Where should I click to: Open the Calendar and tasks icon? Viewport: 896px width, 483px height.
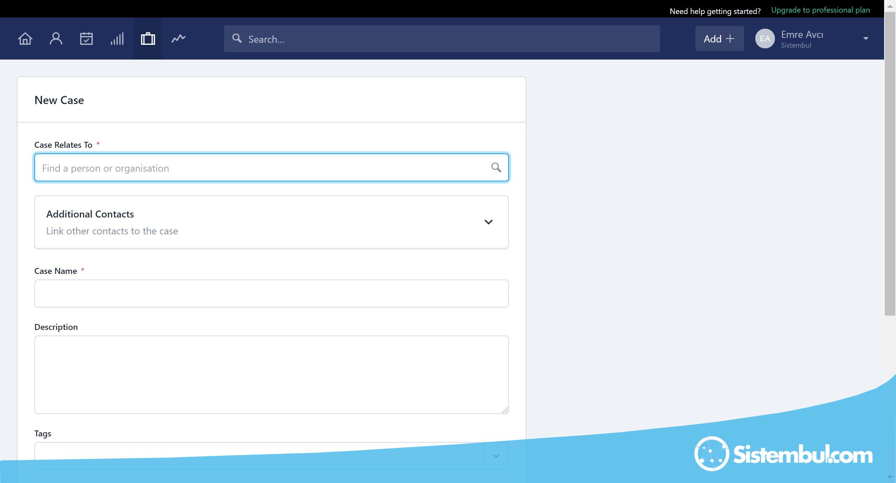coord(86,39)
